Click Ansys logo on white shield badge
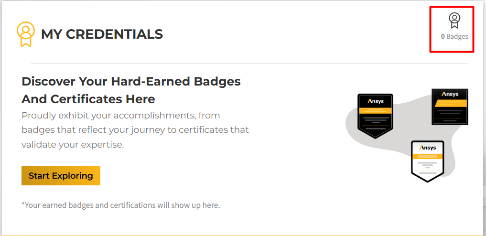Image resolution: width=486 pixels, height=236 pixels. (427, 148)
